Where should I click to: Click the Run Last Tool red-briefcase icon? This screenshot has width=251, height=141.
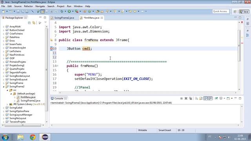click(x=77, y=11)
